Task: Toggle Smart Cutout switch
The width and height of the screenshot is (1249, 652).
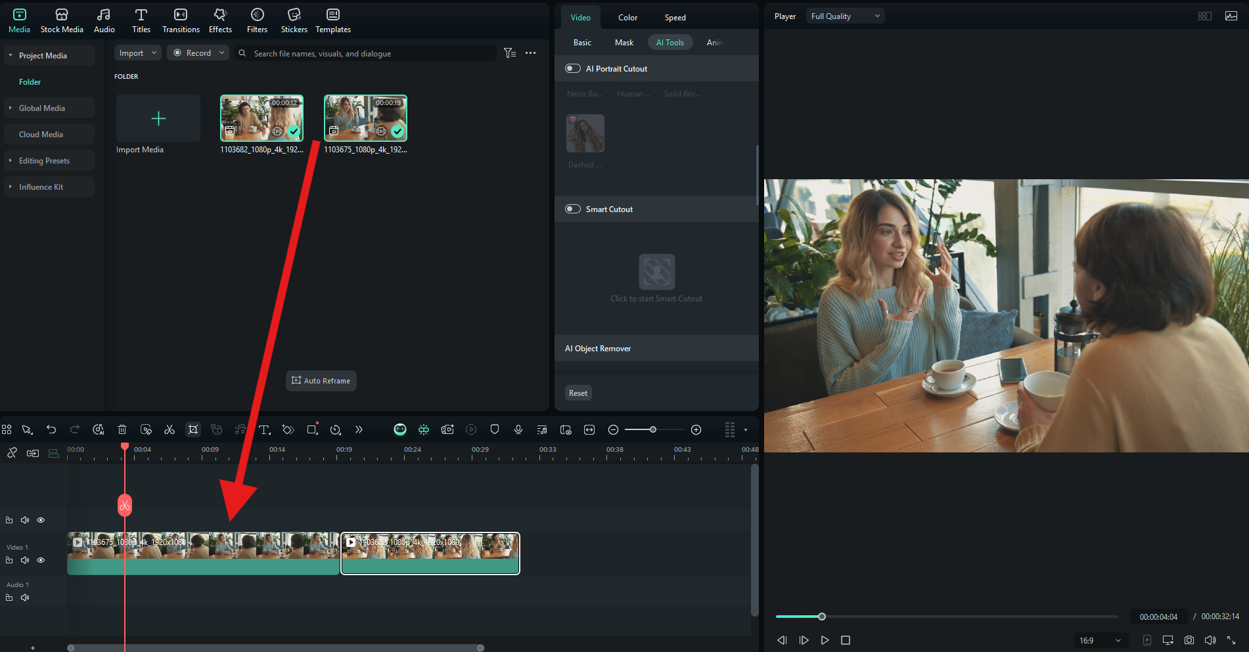Action: (573, 209)
